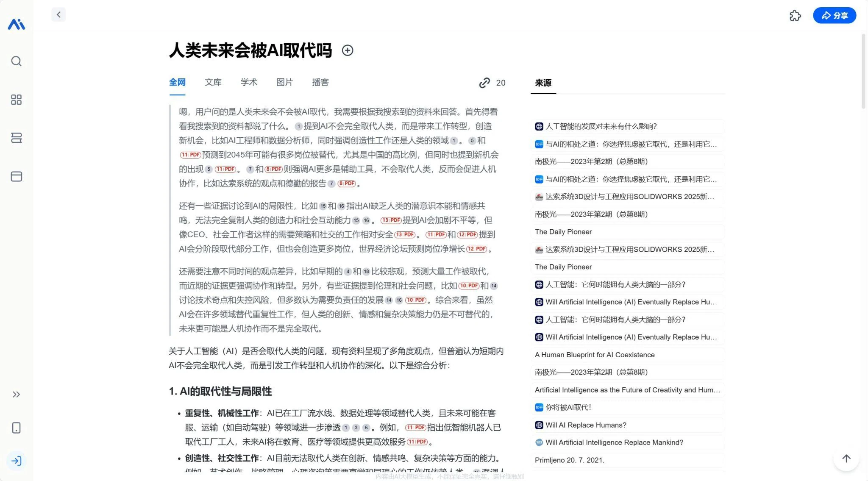Click the blue 分享 share button

834,16
